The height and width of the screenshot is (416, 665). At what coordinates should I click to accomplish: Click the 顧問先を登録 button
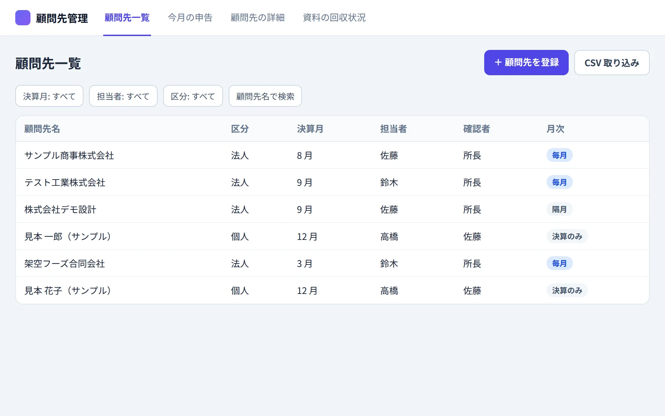pos(526,62)
